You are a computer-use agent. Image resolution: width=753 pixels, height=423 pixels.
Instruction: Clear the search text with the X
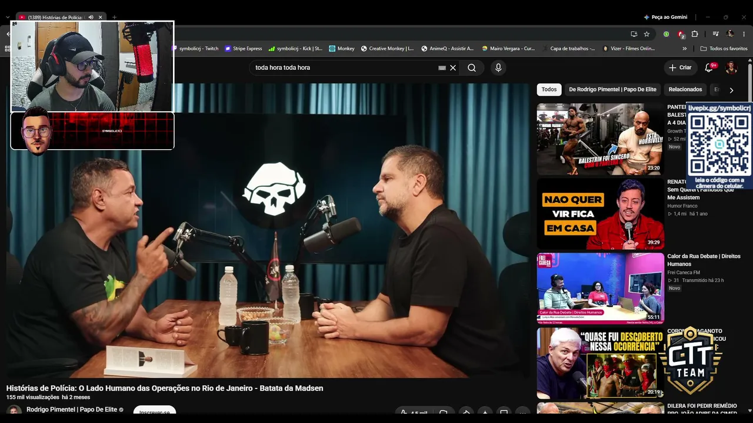453,68
